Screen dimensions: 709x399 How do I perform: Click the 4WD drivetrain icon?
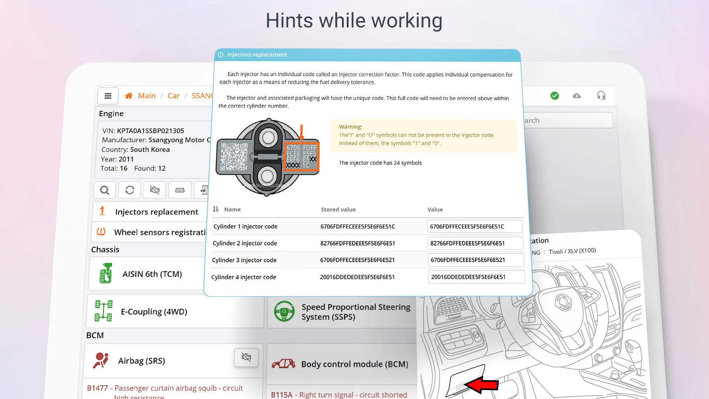[104, 311]
